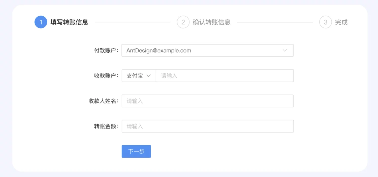This screenshot has height=177, width=378.
Task: Click the 下一步 button
Action: pyautogui.click(x=136, y=151)
